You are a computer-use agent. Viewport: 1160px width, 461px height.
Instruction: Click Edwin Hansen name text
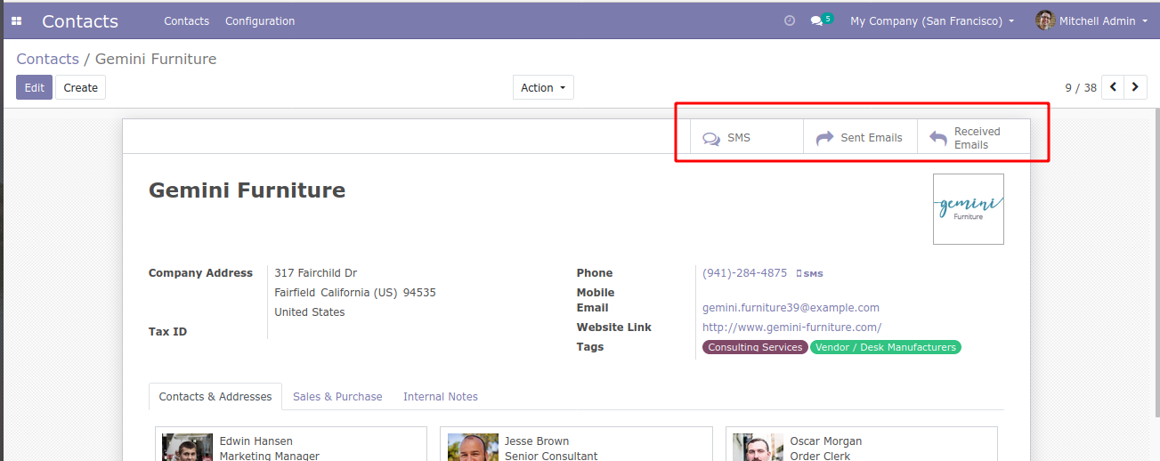(x=256, y=441)
